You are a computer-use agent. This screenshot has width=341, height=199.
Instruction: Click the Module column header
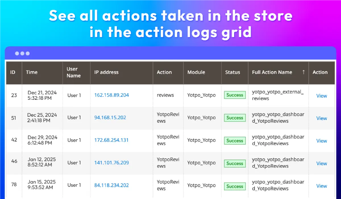coord(196,72)
